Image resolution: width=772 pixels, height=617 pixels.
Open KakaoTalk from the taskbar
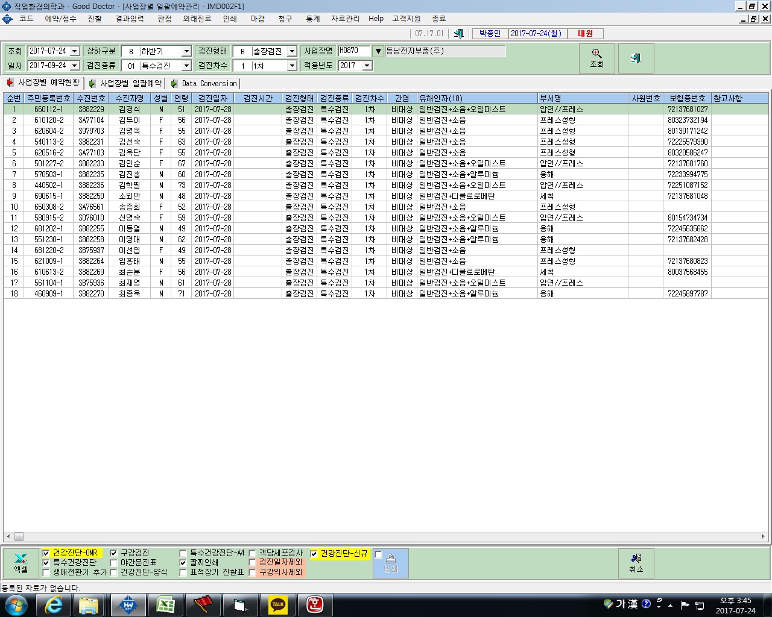point(277,605)
